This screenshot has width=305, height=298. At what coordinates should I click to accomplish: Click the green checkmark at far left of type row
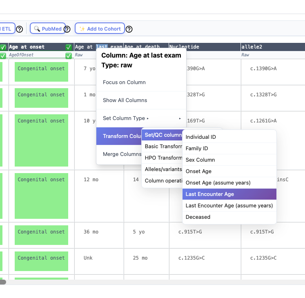(x=3, y=55)
